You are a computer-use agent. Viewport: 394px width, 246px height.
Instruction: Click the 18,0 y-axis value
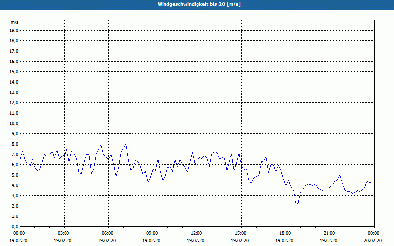14,41
